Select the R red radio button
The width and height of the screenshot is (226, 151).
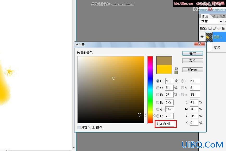[158, 102]
